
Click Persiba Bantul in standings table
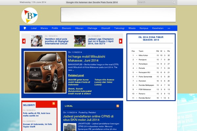point(144,98)
